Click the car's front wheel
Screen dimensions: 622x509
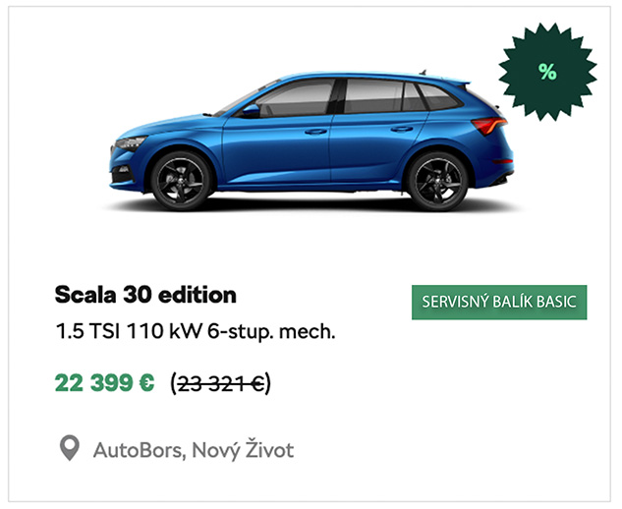click(181, 181)
